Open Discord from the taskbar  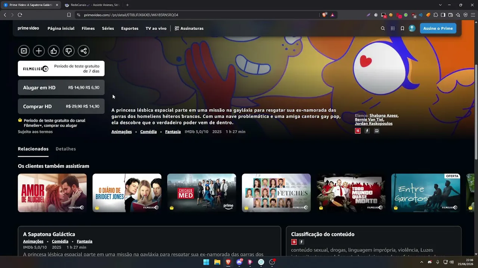(x=239, y=262)
